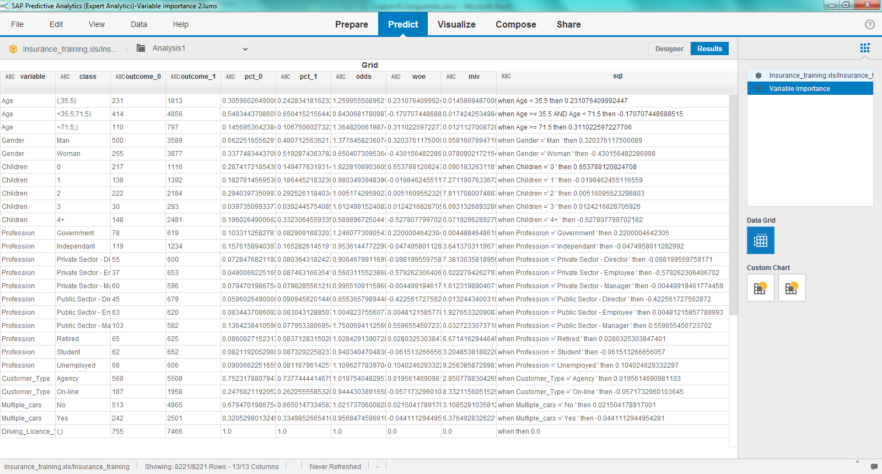Switch to the Prepare tab

351,24
